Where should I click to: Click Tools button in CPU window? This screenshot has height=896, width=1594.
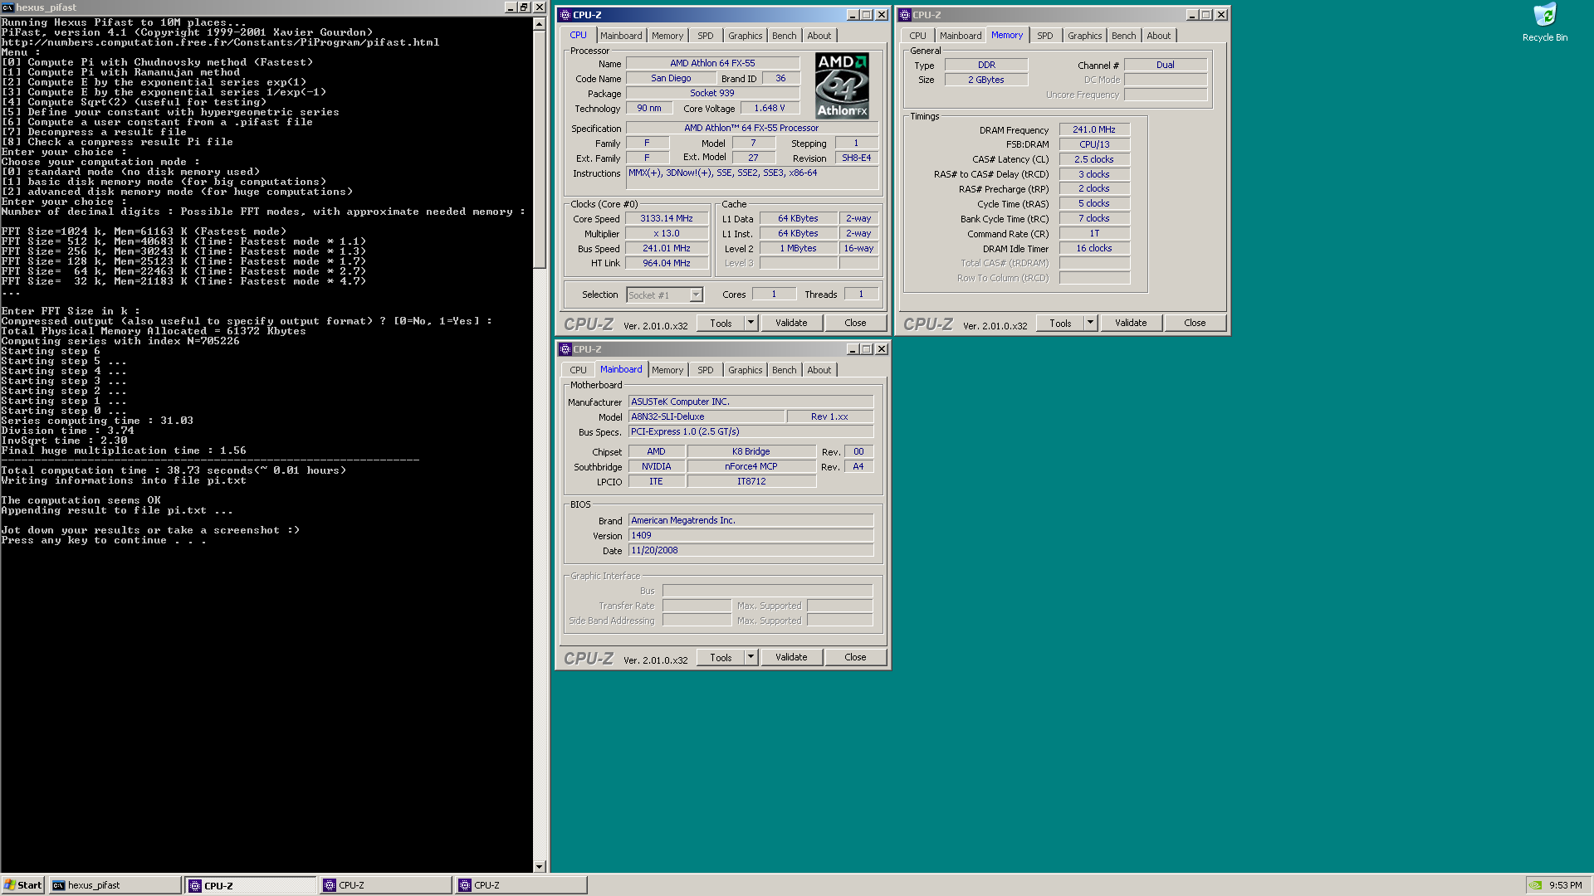coord(721,323)
